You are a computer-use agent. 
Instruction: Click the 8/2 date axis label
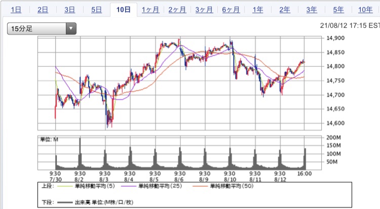coord(79,180)
